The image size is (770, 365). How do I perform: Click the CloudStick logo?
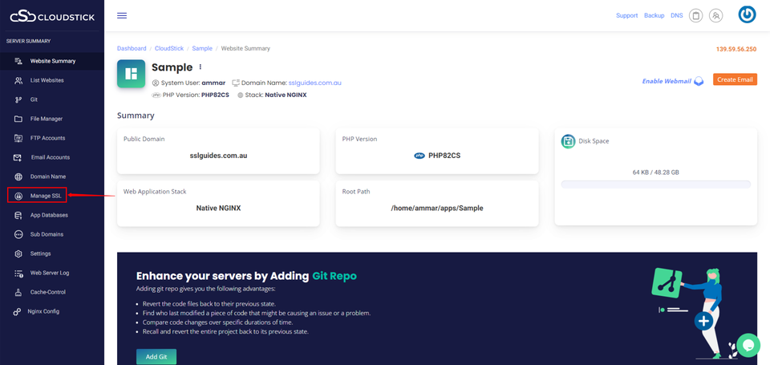(51, 15)
